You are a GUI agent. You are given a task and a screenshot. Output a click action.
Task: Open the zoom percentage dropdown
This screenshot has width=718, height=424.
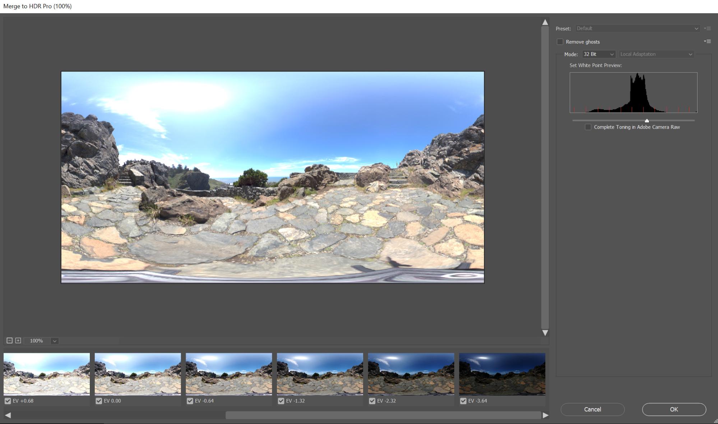pos(54,341)
